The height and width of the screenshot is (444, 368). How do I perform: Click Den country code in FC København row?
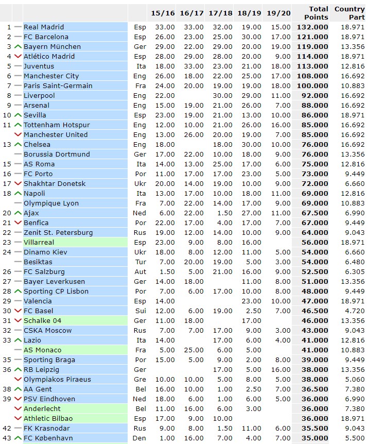(139, 438)
